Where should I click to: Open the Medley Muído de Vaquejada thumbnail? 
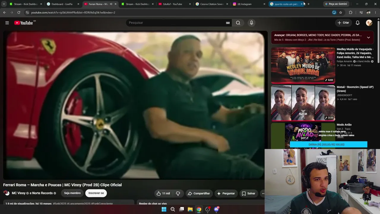[303, 65]
